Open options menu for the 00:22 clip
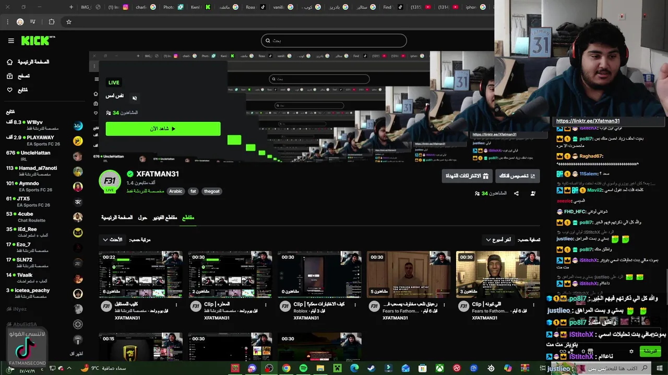The image size is (668, 375). click(x=176, y=305)
